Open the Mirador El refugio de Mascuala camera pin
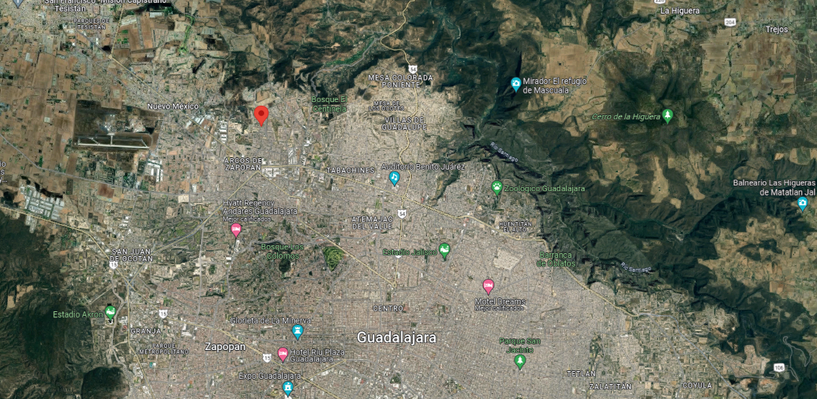Image resolution: width=817 pixels, height=399 pixels. pos(516,83)
